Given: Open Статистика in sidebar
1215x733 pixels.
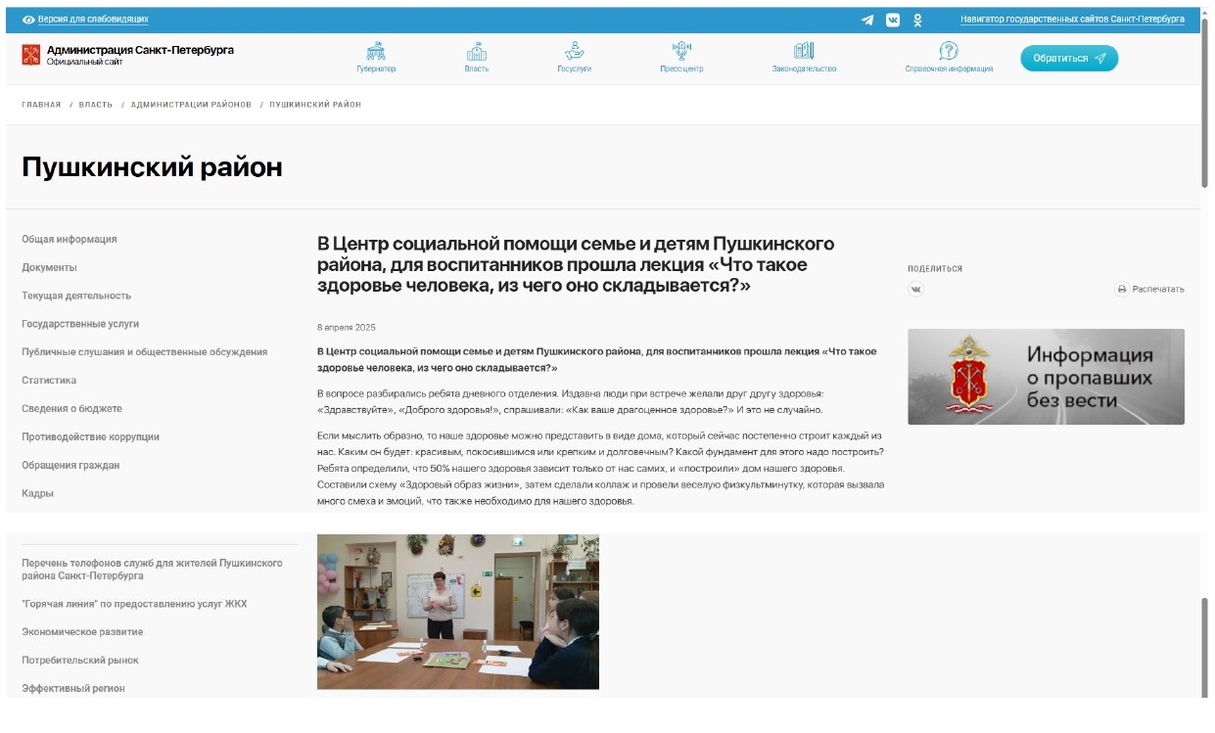Looking at the screenshot, I should (x=49, y=381).
